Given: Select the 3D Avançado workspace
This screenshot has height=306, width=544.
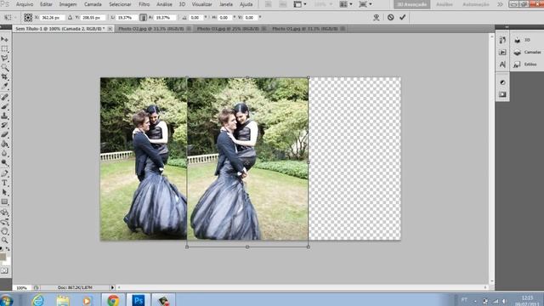Looking at the screenshot, I should (x=411, y=4).
